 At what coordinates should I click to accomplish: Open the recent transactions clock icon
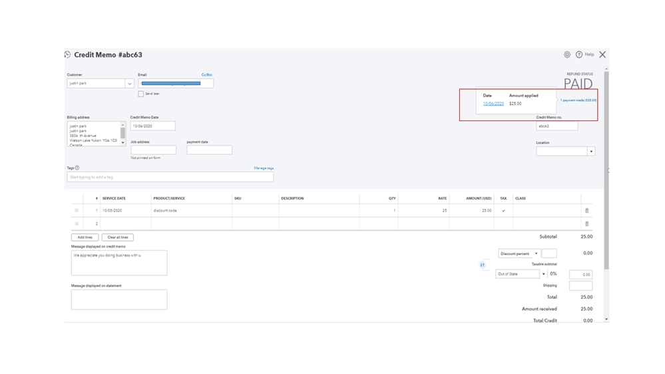pyautogui.click(x=68, y=55)
